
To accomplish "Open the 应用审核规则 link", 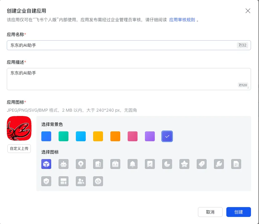I will pos(182,20).
